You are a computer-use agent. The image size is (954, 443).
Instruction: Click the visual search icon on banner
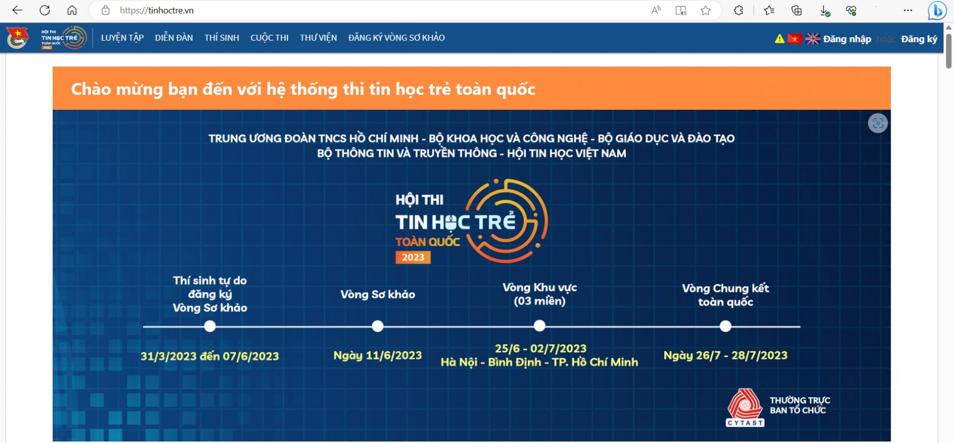[878, 123]
